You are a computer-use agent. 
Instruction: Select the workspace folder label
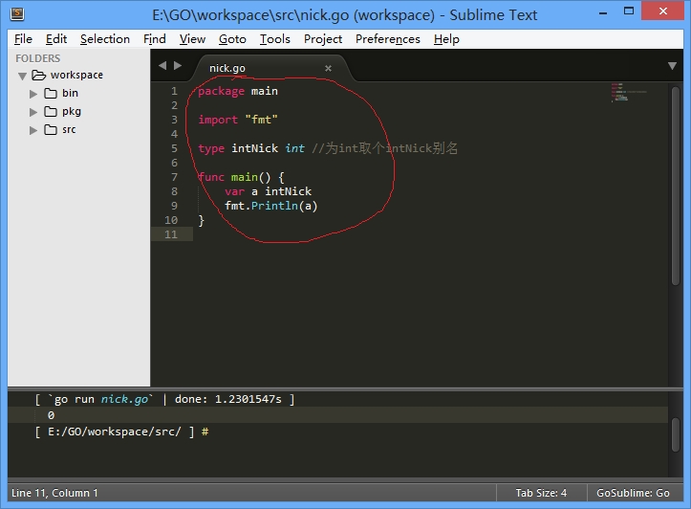click(x=76, y=75)
